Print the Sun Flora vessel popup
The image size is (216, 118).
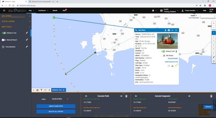[169, 30]
